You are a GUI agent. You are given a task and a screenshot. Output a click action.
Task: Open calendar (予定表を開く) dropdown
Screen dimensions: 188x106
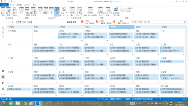72,12
